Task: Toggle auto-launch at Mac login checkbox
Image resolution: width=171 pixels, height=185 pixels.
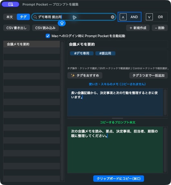Action: click(48, 36)
